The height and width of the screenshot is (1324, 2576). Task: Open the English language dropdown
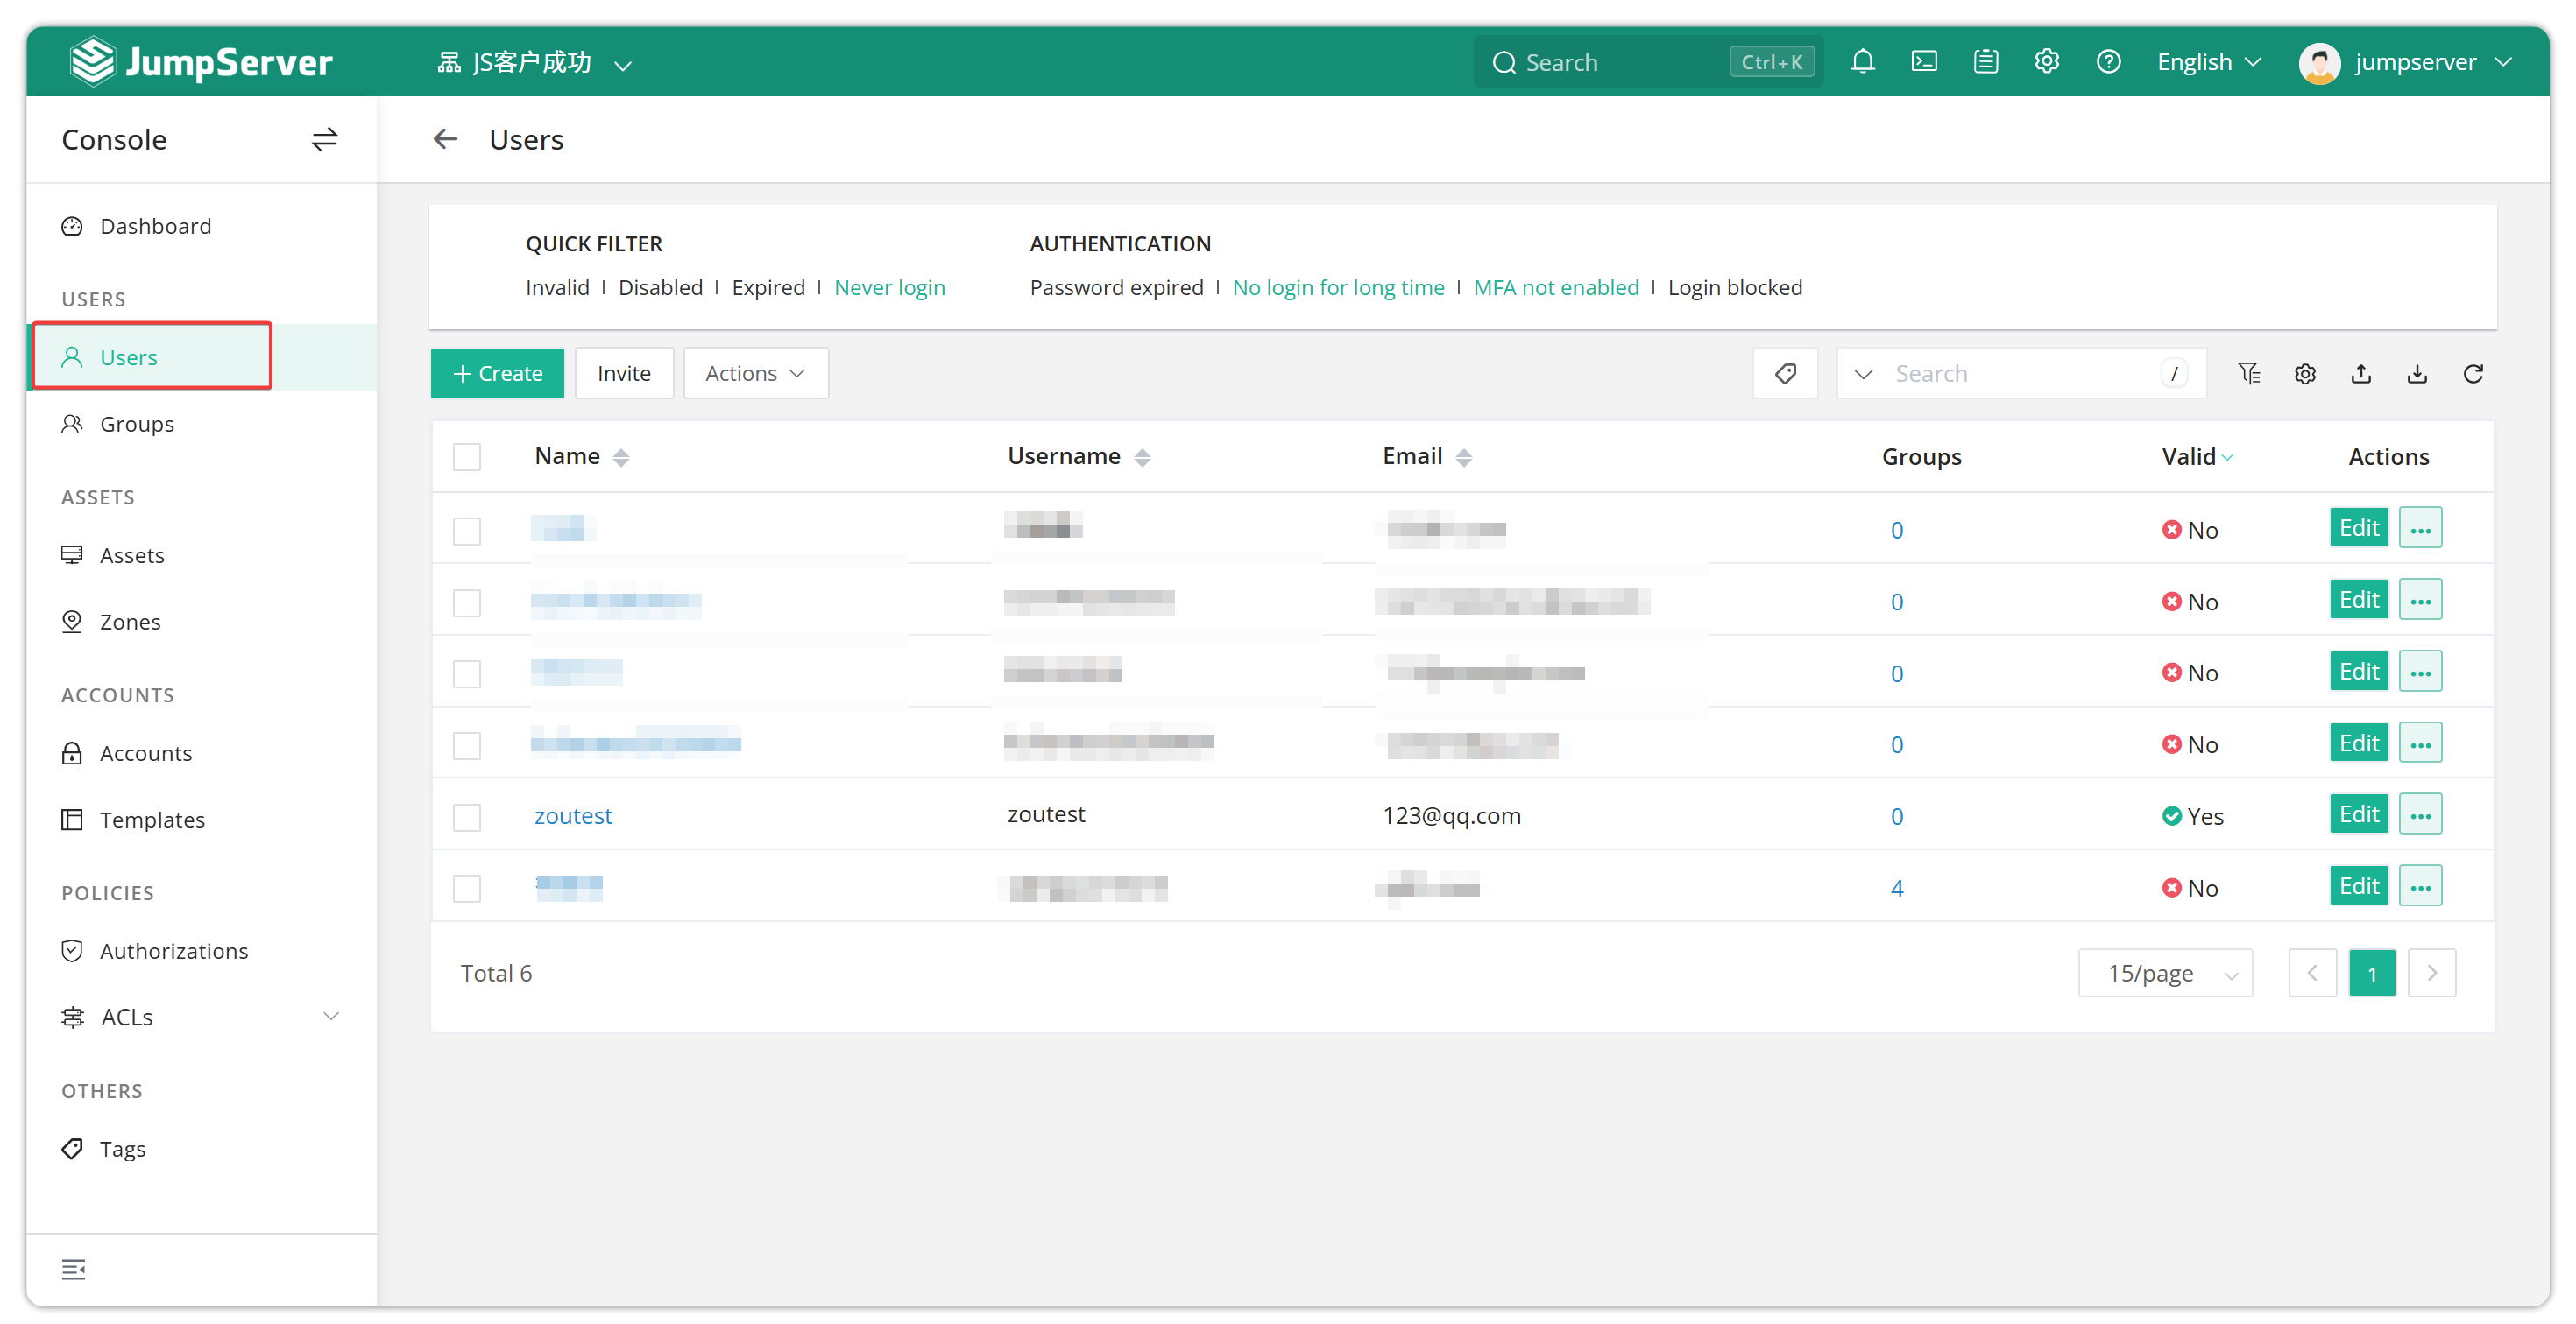[2209, 62]
